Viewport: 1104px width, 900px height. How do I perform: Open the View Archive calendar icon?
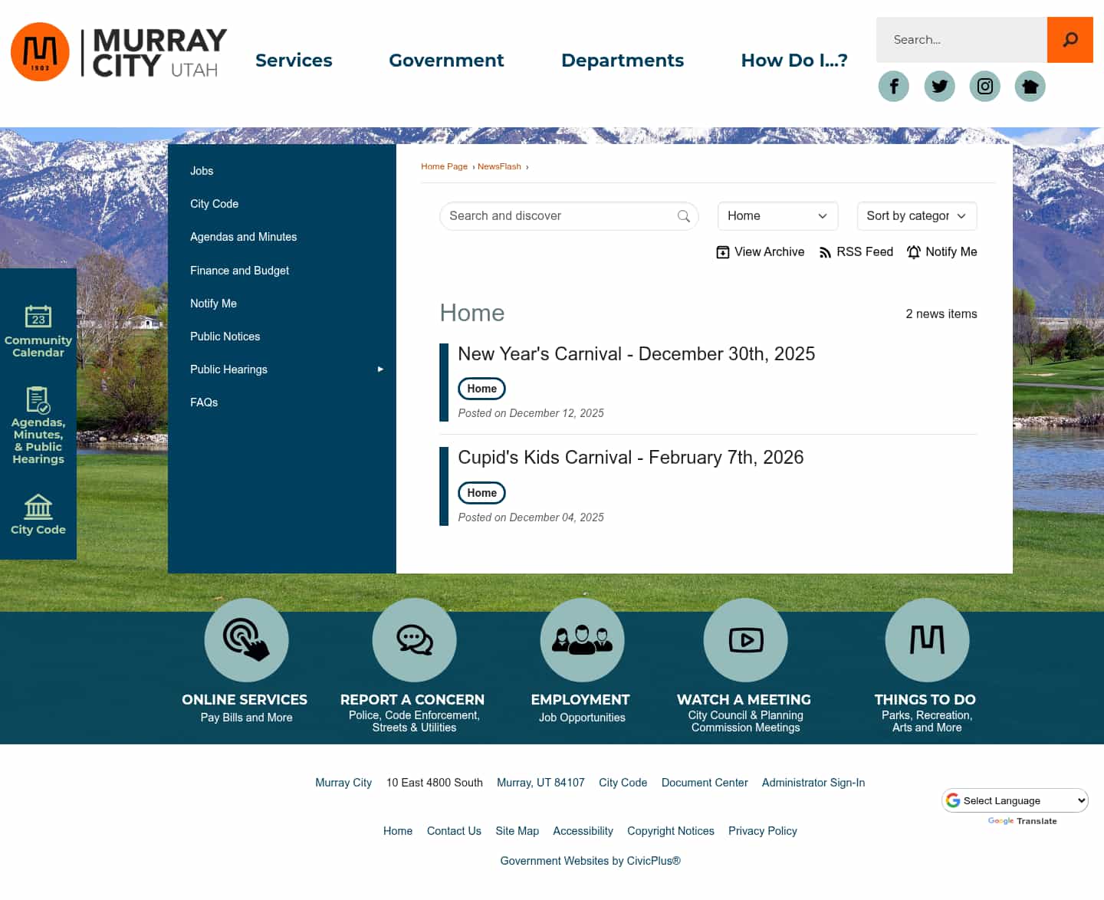[760, 251]
